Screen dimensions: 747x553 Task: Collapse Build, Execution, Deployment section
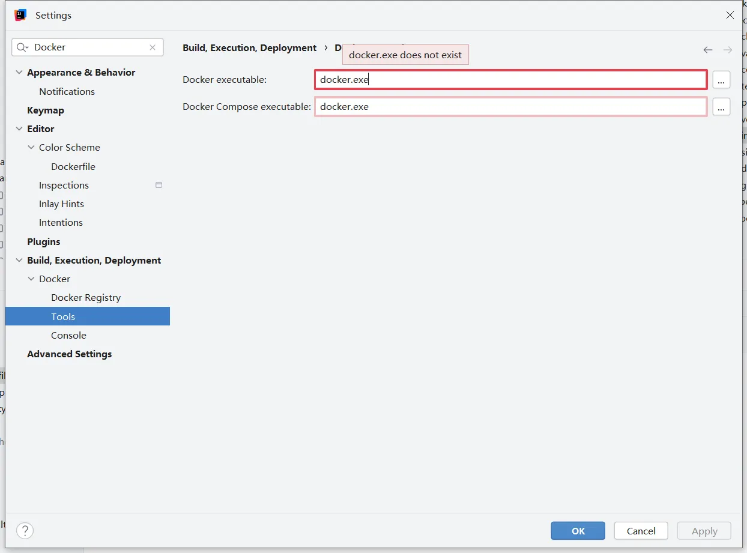click(x=19, y=260)
